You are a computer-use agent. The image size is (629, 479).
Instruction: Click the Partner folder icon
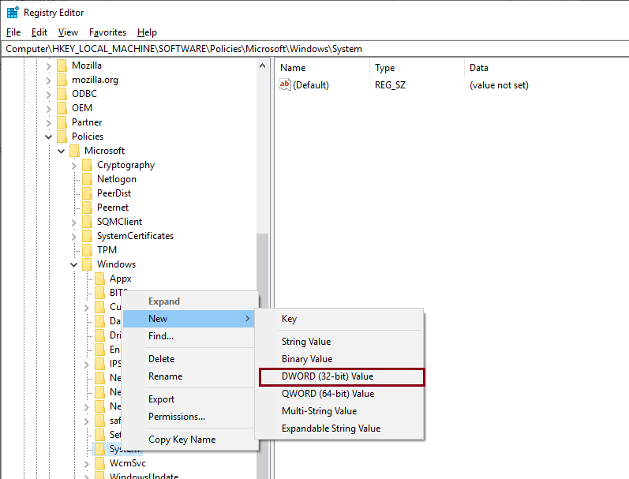(x=62, y=122)
